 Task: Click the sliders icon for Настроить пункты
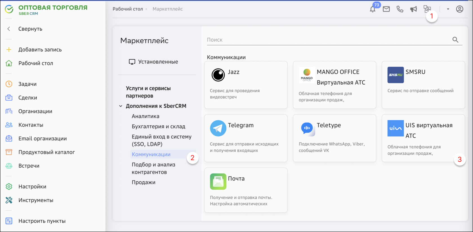(9, 221)
